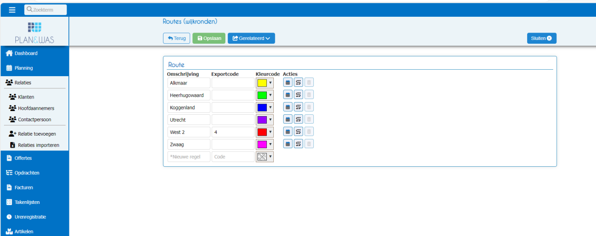Click the route-order icon for Zwaag
This screenshot has width=596, height=236.
point(298,144)
